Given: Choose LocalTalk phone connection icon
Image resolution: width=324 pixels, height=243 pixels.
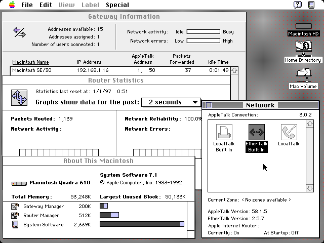Looking at the screenshot, I should point(289,132).
